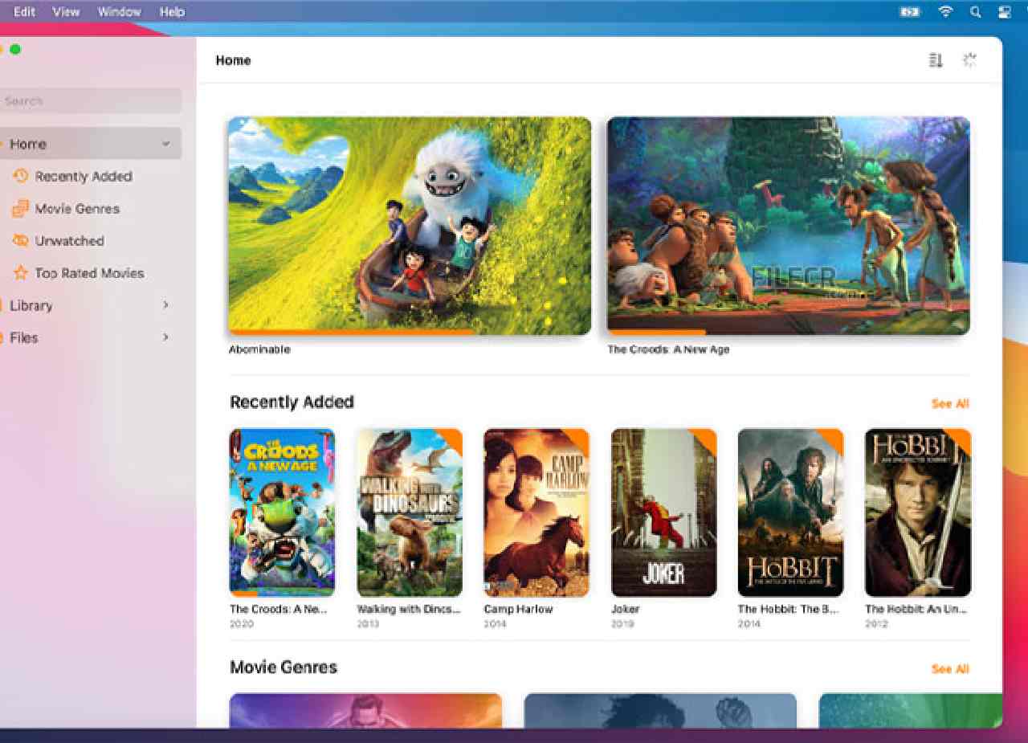
Task: Open the sort options icon
Action: click(936, 60)
